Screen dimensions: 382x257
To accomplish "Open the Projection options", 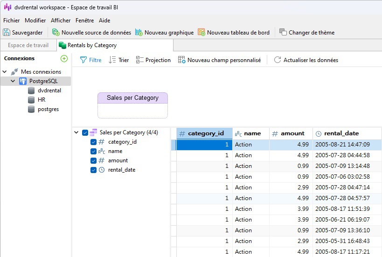I will (153, 60).
